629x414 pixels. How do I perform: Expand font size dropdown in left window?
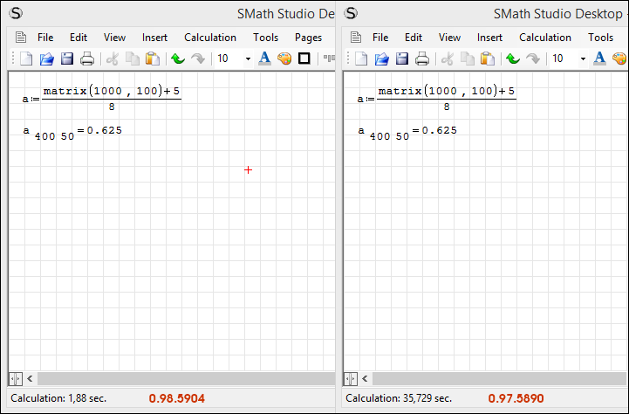pos(248,59)
